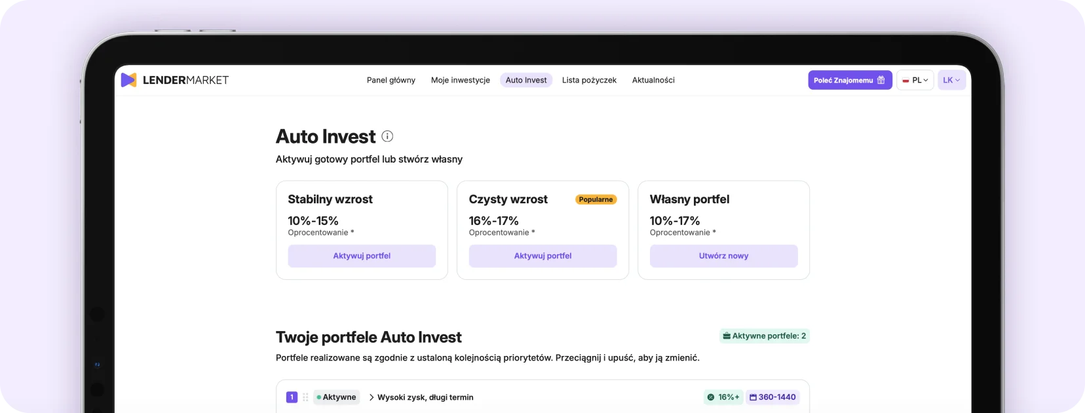Click the Polish flag icon
The height and width of the screenshot is (413, 1085).
pos(905,81)
